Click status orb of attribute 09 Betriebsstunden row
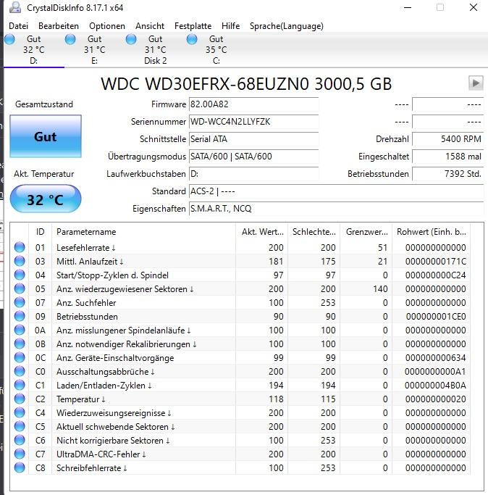Image resolution: width=488 pixels, height=495 pixels. click(x=20, y=316)
